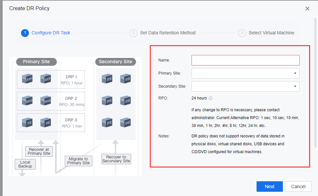Image resolution: width=318 pixels, height=196 pixels.
Task: Click the dialog vertical scrollbar
Action: [315, 83]
